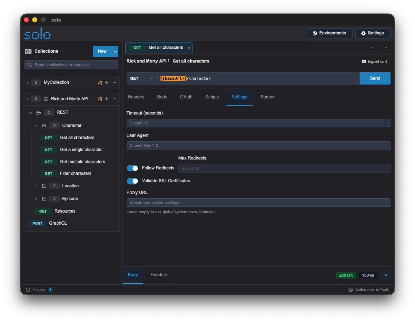Open Rick and Morty API more options
The width and height of the screenshot is (415, 322).
(x=114, y=99)
